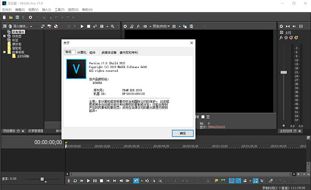This screenshot has width=311, height=190.
Task: Open the preview quality 预览(自动) dropdown
Action: point(161,26)
